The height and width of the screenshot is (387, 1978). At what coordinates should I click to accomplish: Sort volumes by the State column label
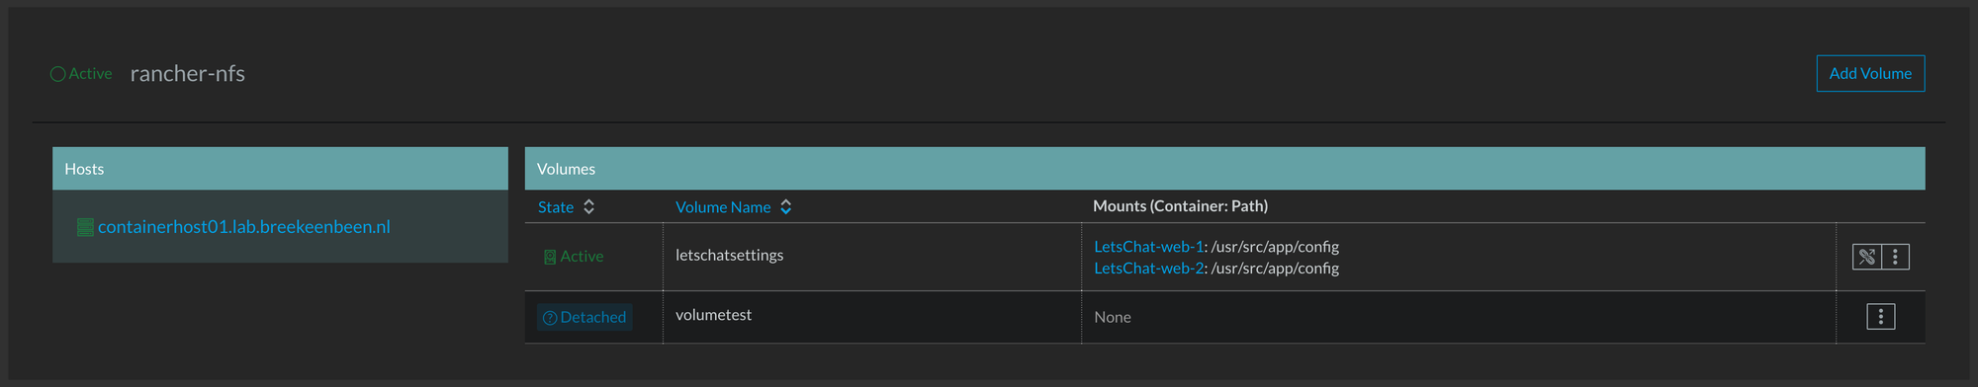(x=555, y=207)
